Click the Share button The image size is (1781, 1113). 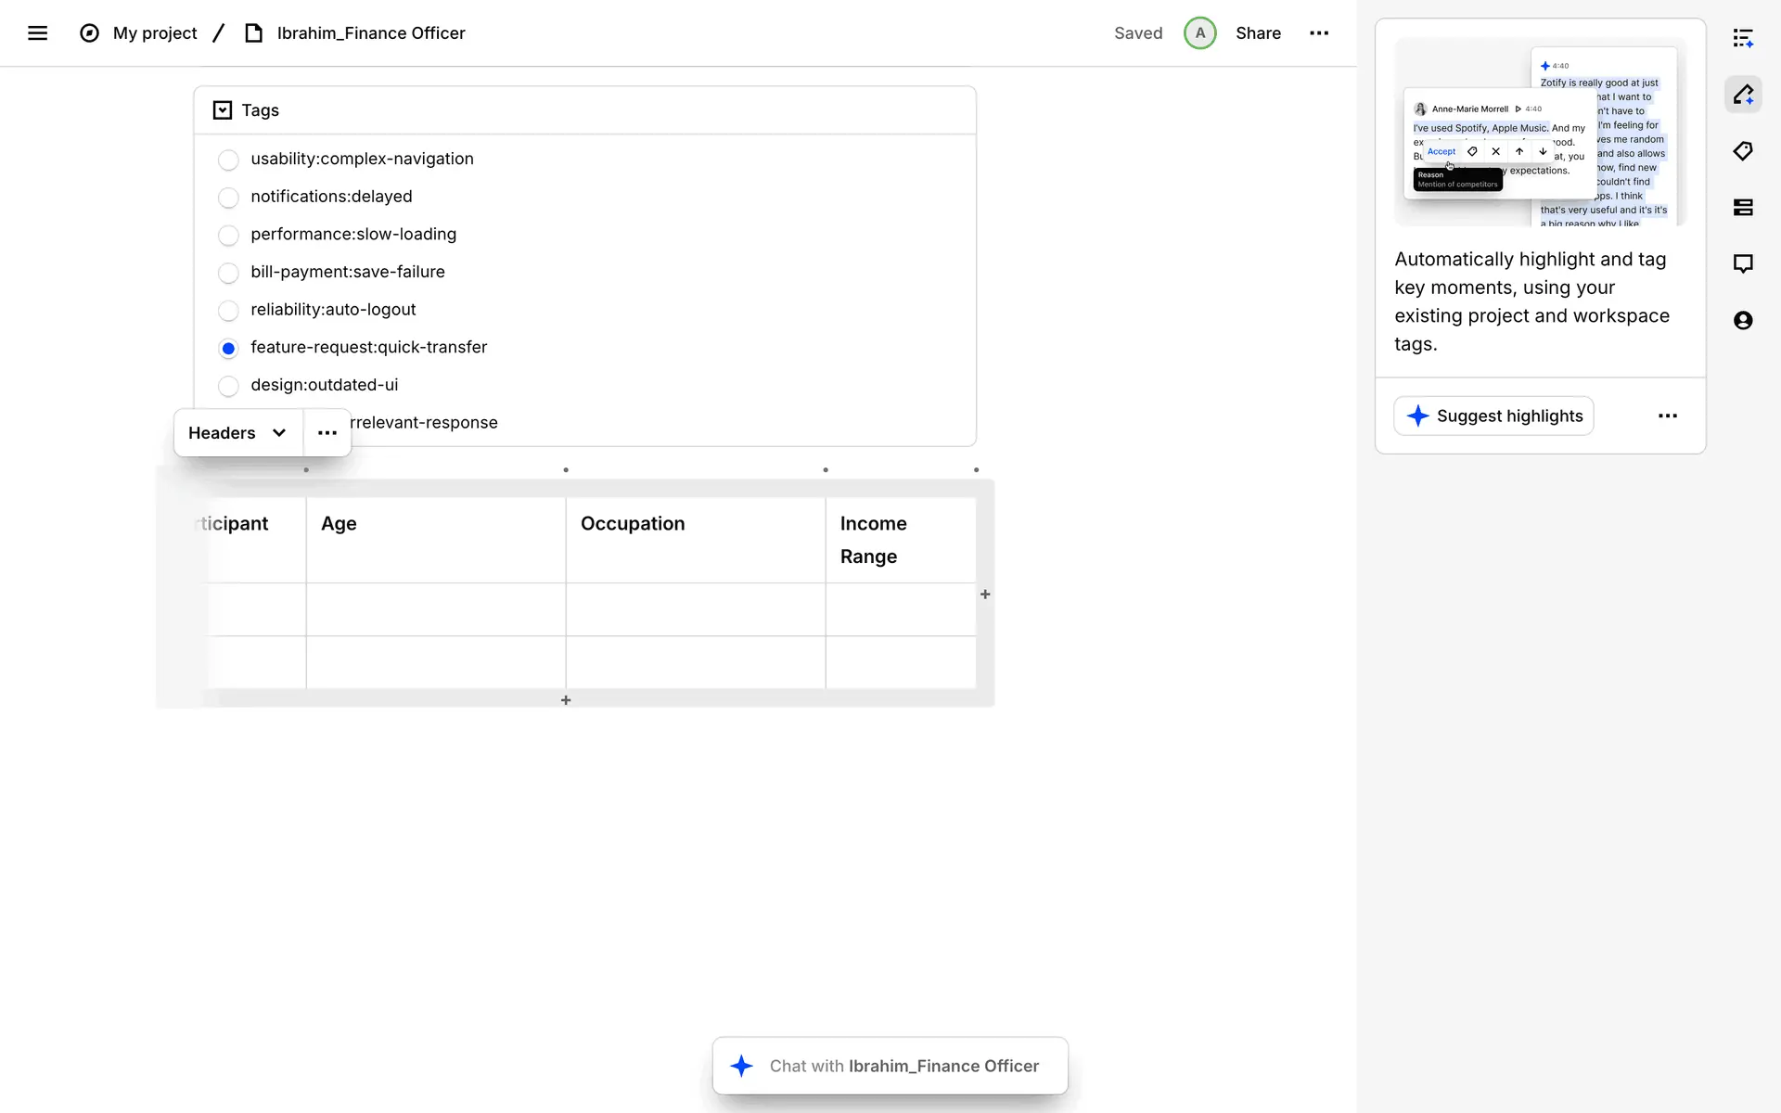click(x=1258, y=33)
